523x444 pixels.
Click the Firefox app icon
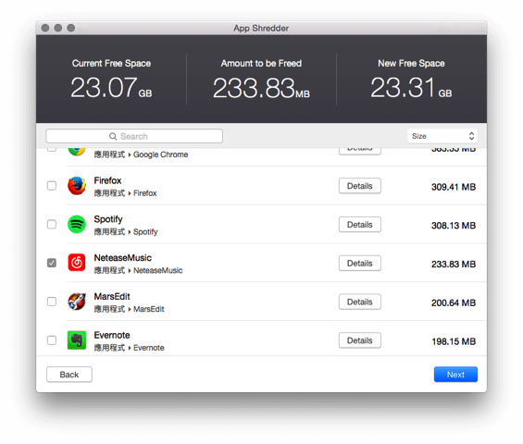[77, 186]
